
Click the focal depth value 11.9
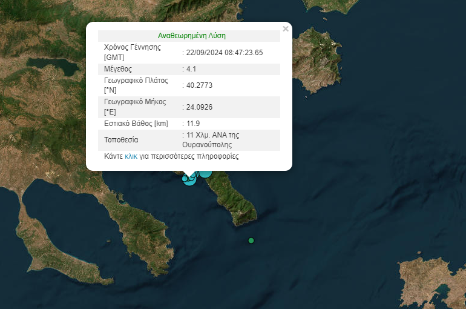[195, 124]
